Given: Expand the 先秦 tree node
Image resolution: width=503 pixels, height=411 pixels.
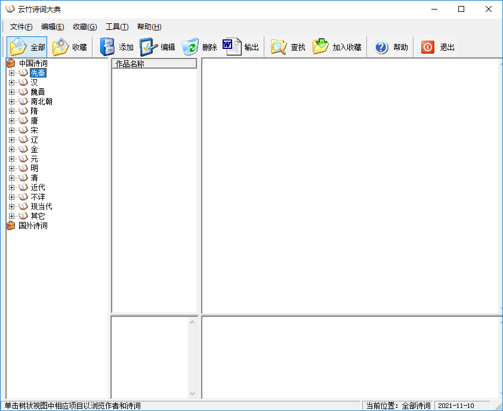Looking at the screenshot, I should point(11,73).
